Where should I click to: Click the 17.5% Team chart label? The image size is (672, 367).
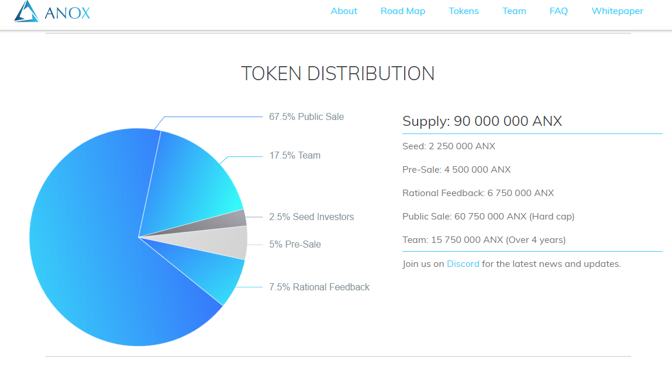click(295, 155)
